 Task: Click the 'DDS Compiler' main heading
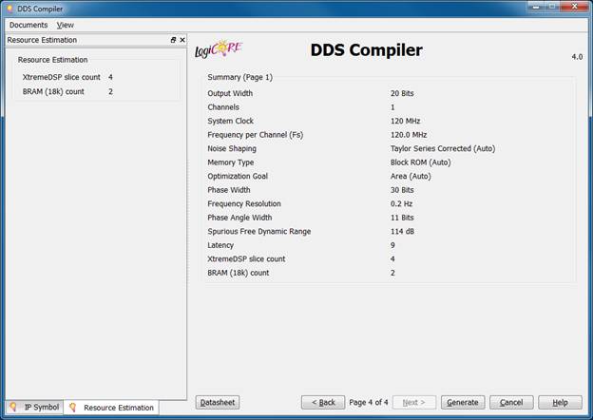[367, 50]
